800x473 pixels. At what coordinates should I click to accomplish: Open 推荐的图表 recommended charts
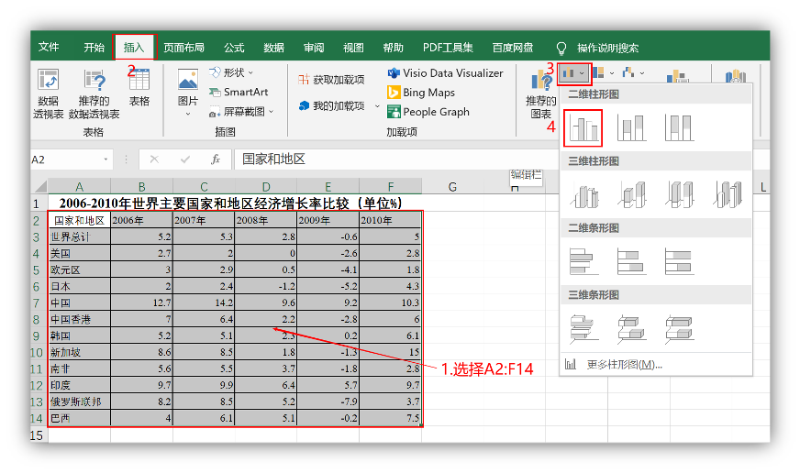[540, 94]
